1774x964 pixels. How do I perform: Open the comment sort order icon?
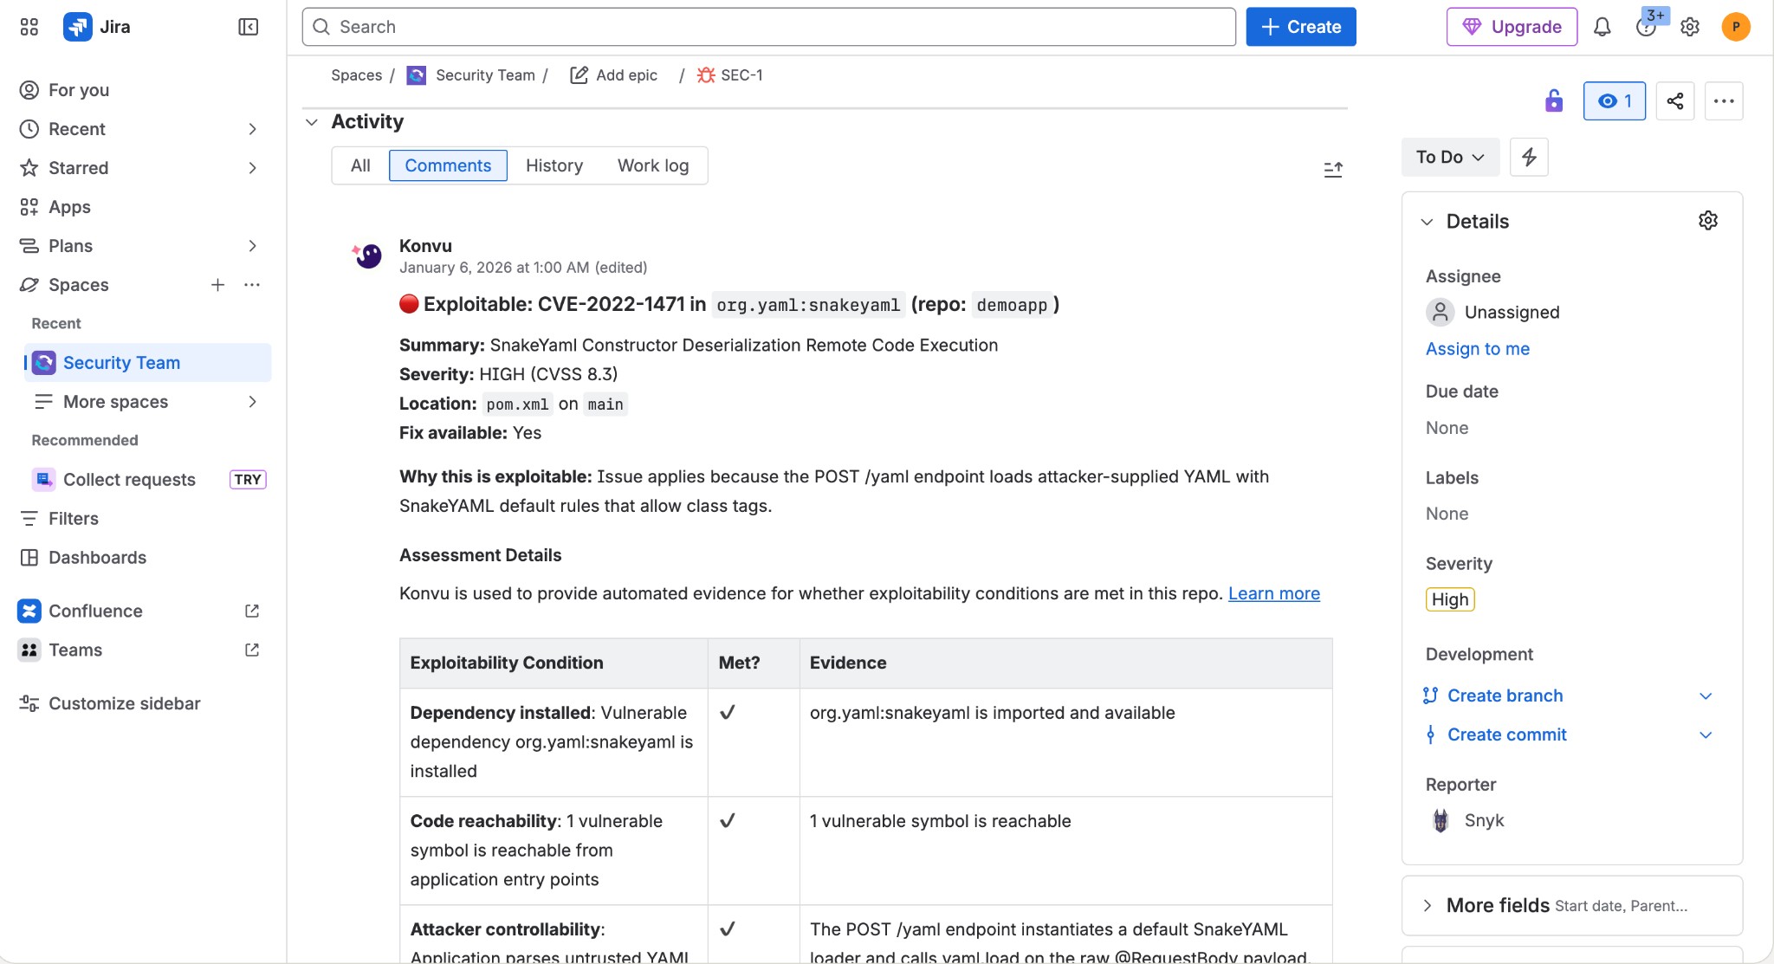click(x=1333, y=169)
